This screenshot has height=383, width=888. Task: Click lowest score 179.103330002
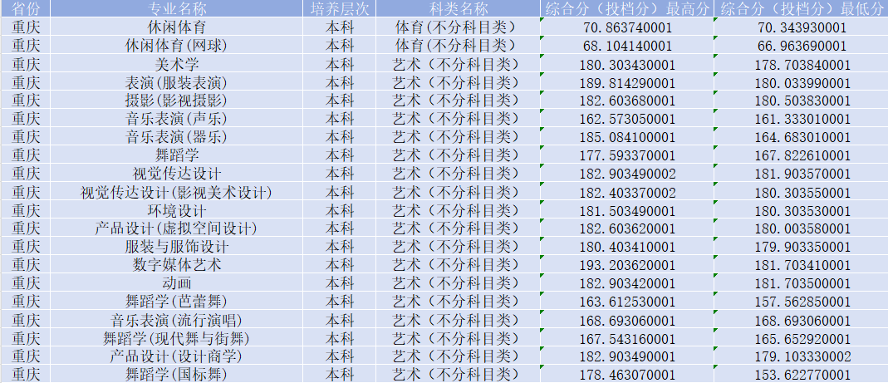coord(801,357)
